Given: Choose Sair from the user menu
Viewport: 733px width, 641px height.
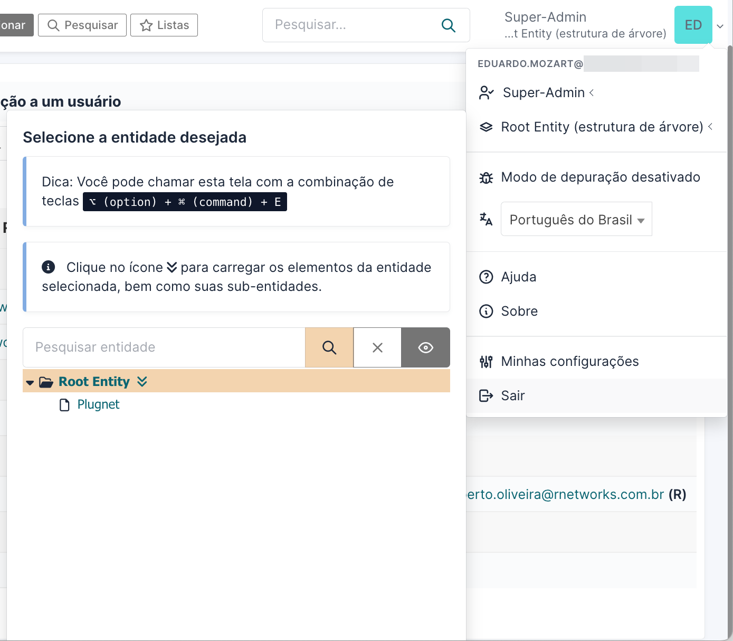Looking at the screenshot, I should [x=512, y=395].
